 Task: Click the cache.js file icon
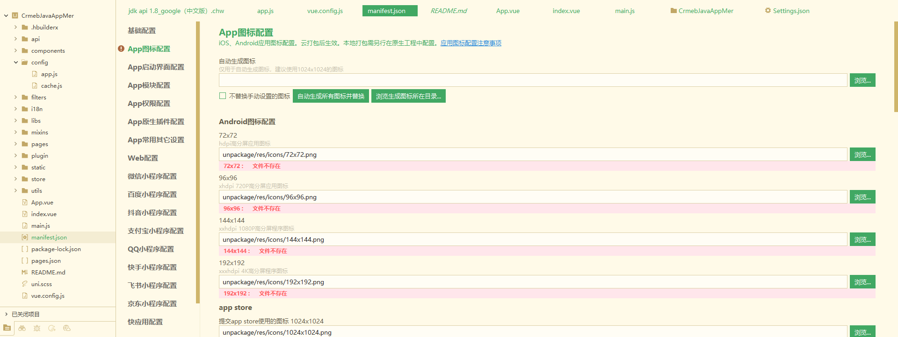[x=35, y=85]
